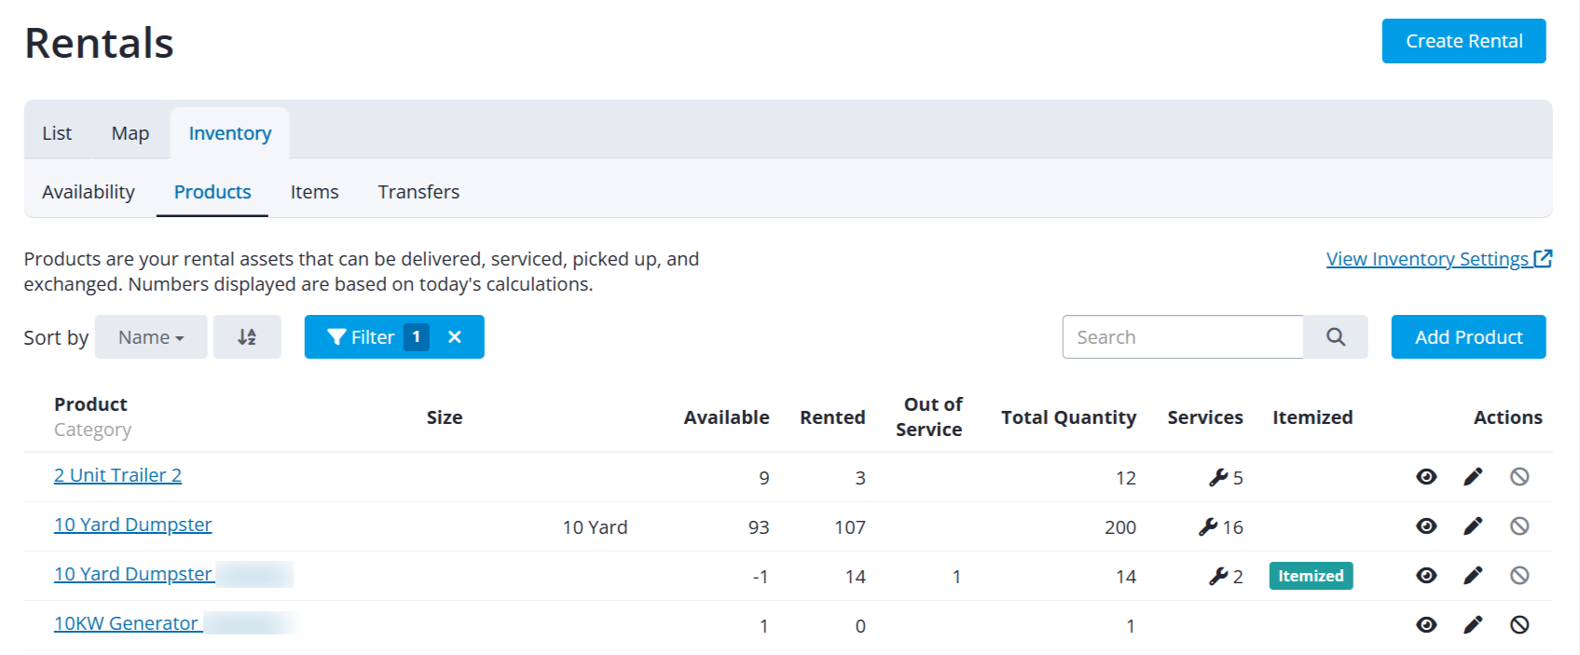1580x655 pixels.
Task: View the 2 Unit Trailer 2 product details
Action: (1426, 477)
